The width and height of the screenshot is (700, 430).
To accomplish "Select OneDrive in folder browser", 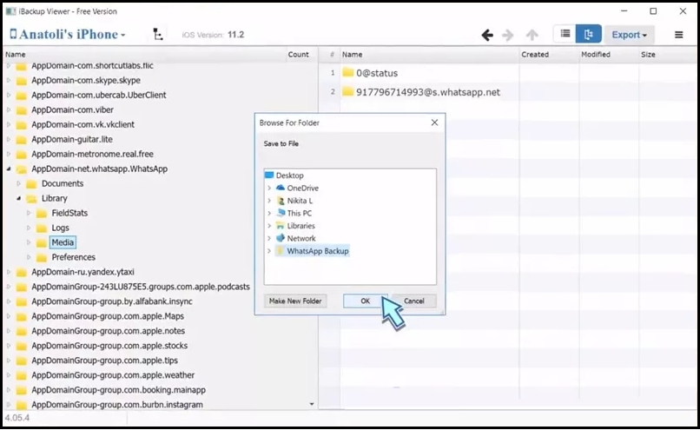I will (303, 188).
